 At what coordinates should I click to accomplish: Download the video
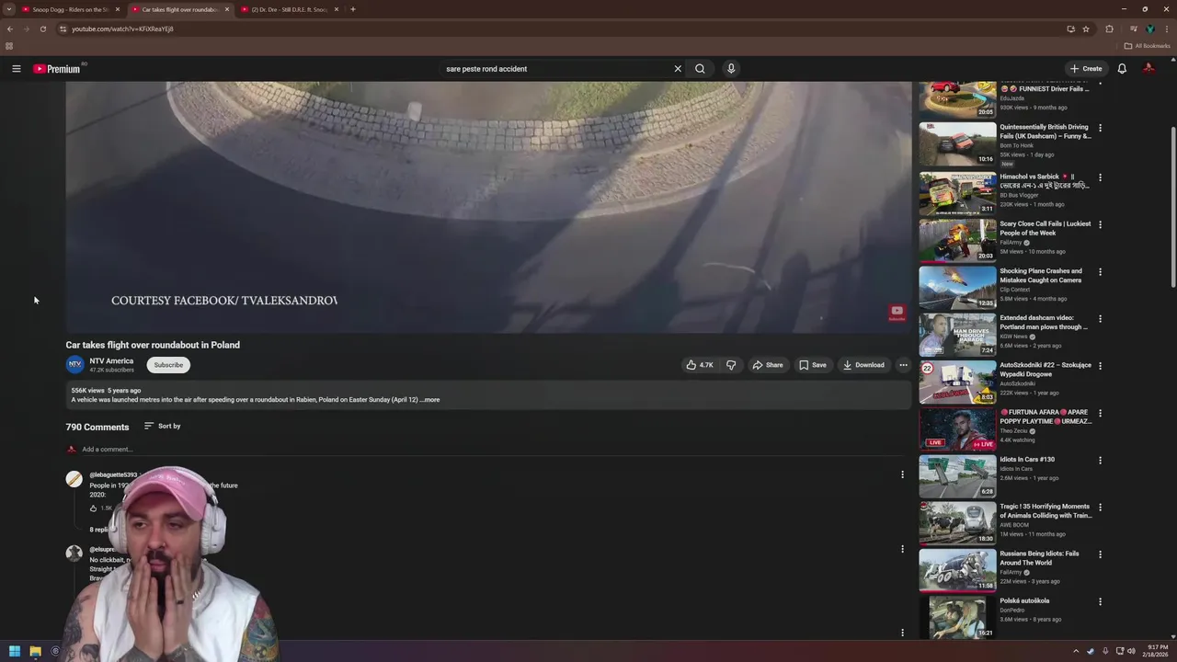coord(863,365)
